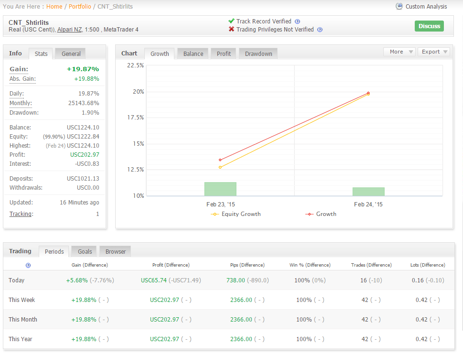The width and height of the screenshot is (463, 355).
Task: Click the Monthly label
Action: pos(21,103)
